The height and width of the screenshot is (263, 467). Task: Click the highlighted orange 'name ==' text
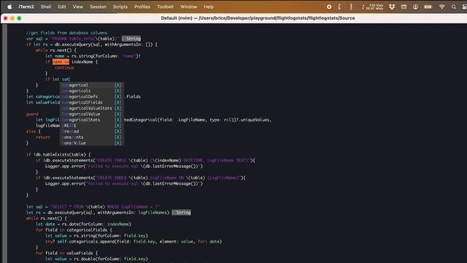click(x=61, y=61)
